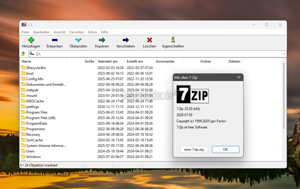Sort by the Dateien column header
Image resolution: width=300 pixels, height=189 pixels.
[227, 61]
